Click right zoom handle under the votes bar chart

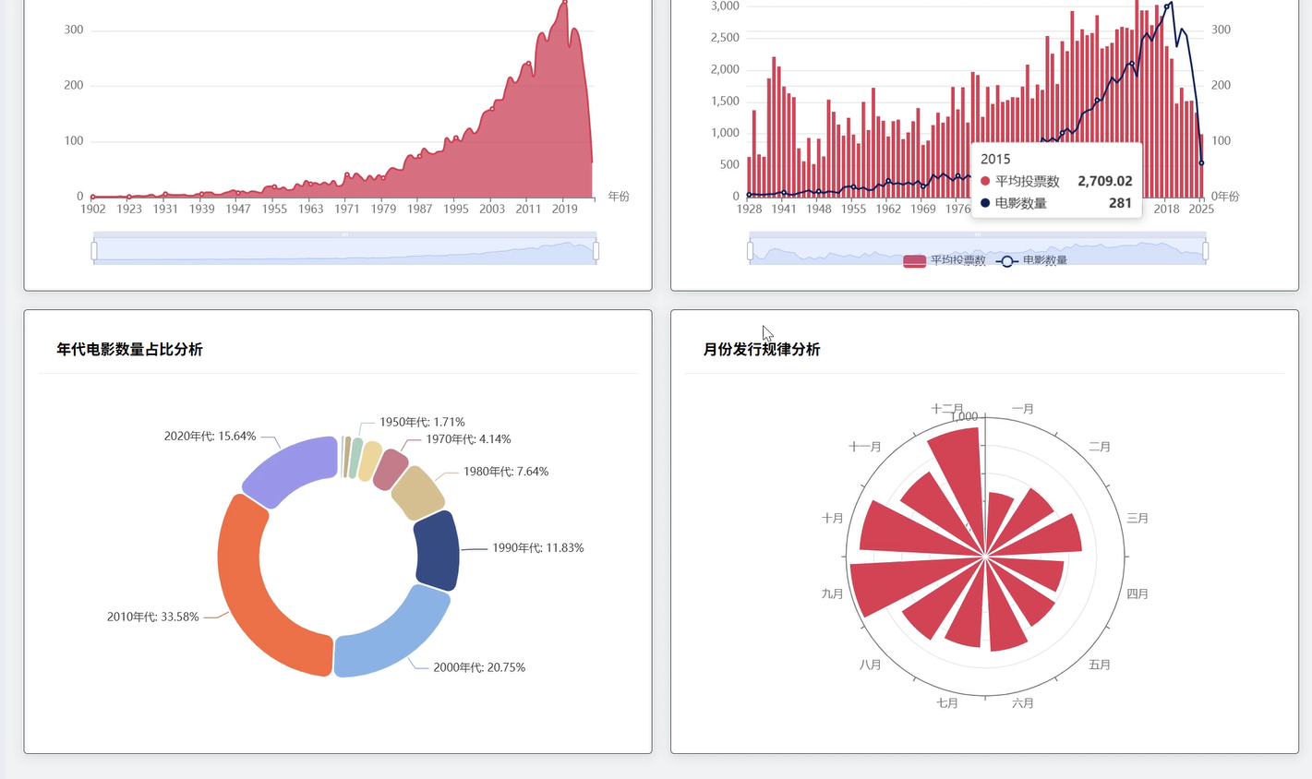[x=1206, y=250]
